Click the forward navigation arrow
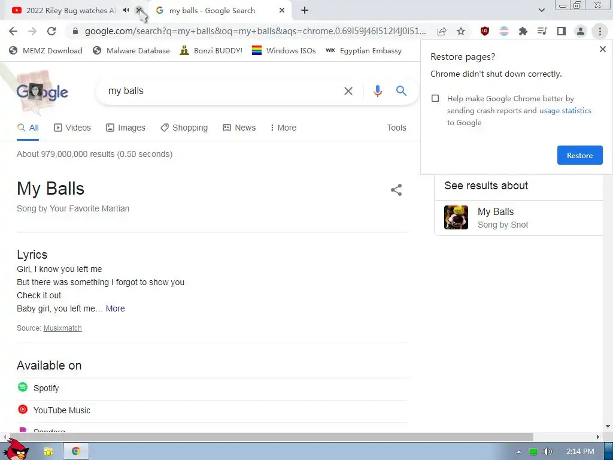This screenshot has width=613, height=460. tap(32, 31)
